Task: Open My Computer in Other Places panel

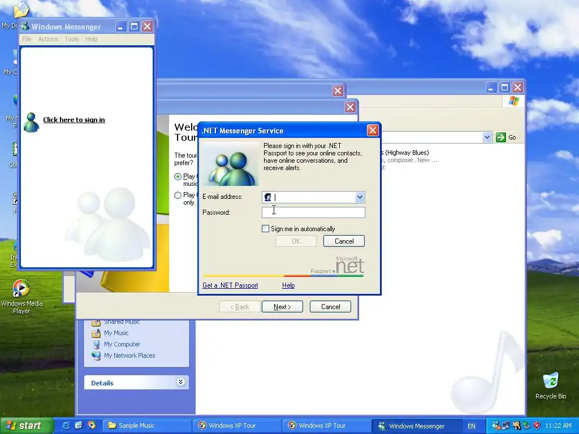Action: click(122, 344)
